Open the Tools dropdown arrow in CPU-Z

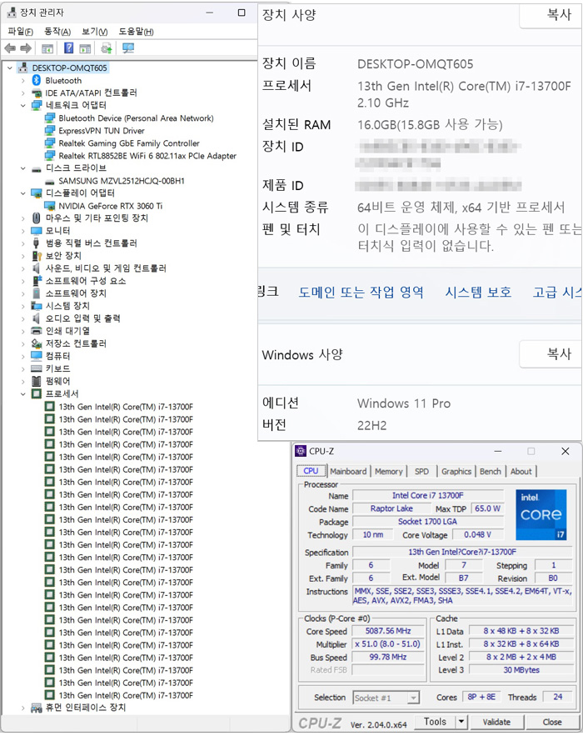click(461, 722)
